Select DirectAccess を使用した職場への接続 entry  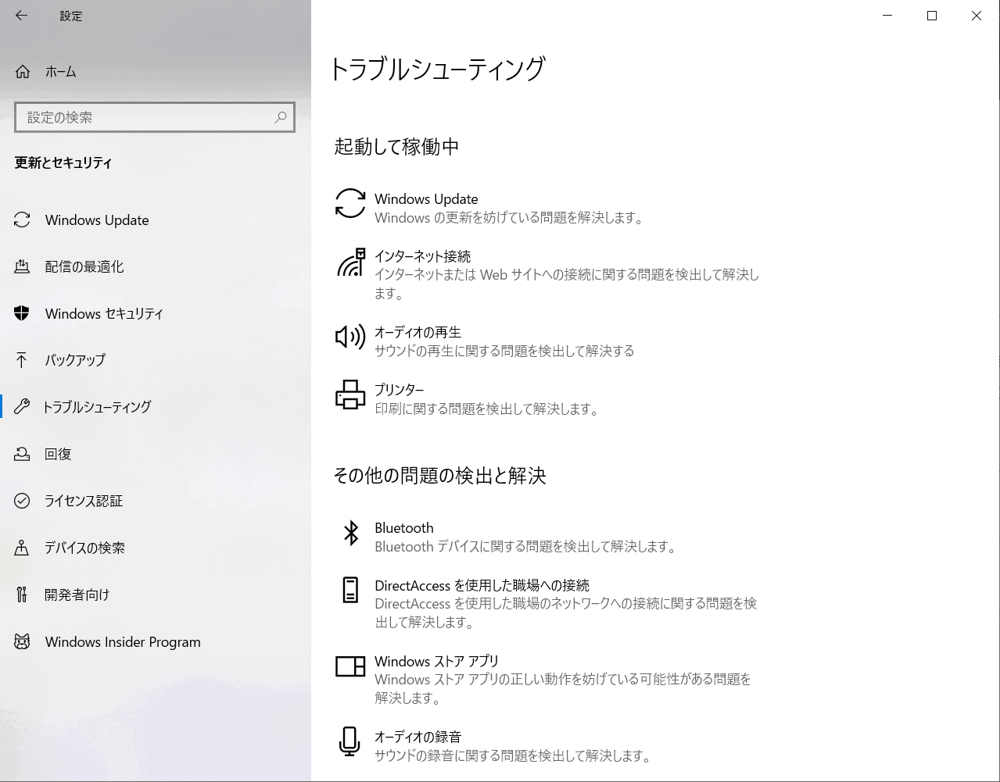coord(547,603)
